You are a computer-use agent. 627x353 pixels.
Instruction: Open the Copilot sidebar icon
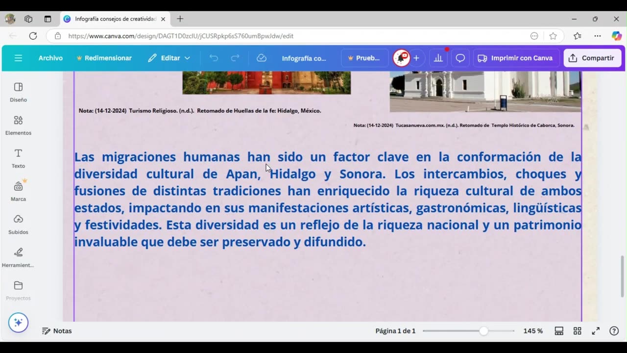(x=617, y=36)
